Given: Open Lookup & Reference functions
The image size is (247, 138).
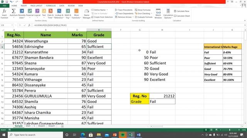Looking at the screenshot, I should point(59,14).
